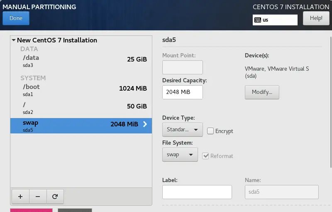
Task: Click the Done button
Action: [x=16, y=18]
